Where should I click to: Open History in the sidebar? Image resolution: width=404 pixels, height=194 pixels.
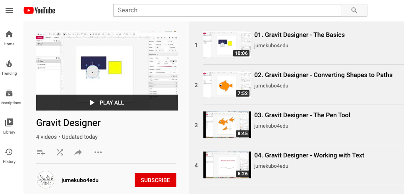(9, 156)
